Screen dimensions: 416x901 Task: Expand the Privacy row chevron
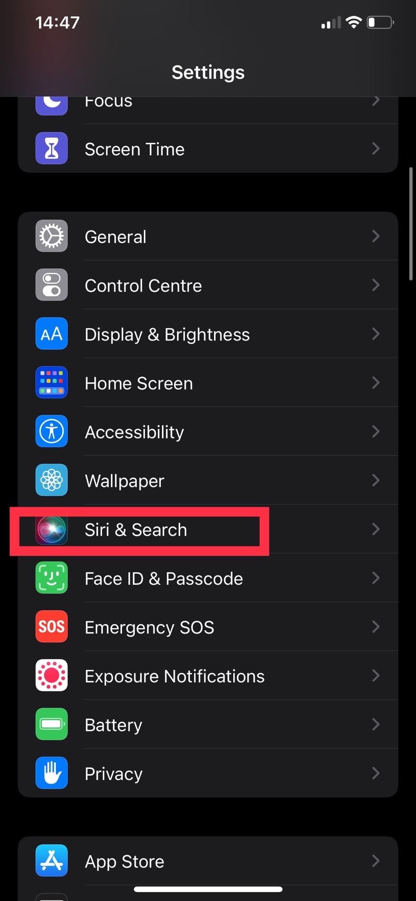click(x=376, y=773)
